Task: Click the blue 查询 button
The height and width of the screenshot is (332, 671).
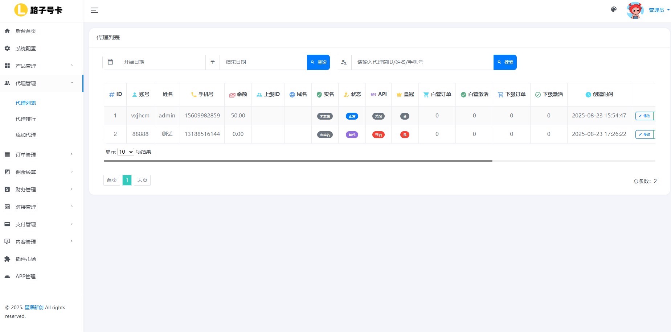Action: tap(318, 62)
